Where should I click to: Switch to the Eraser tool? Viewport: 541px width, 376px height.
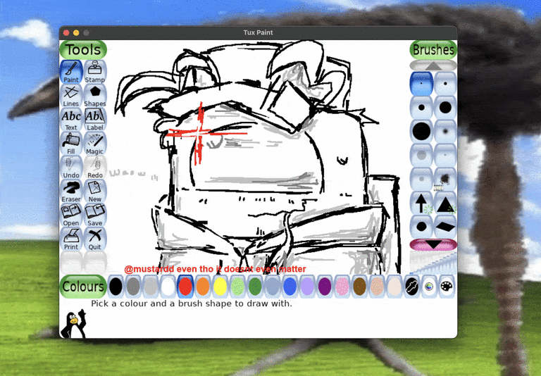[71, 191]
